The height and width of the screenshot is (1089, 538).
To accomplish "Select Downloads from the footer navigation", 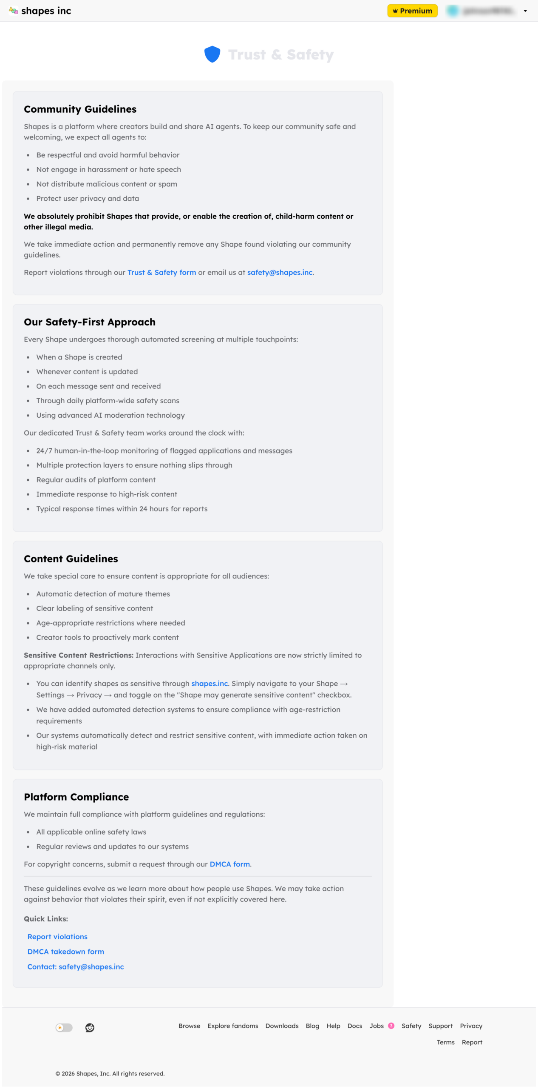I will tap(282, 1026).
